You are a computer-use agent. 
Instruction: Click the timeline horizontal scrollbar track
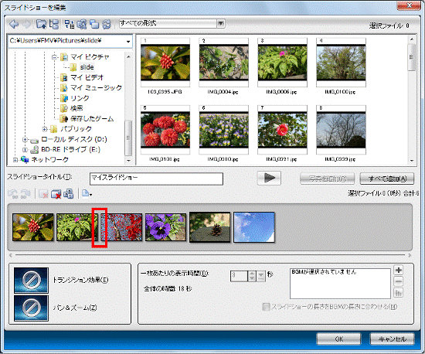tap(210, 255)
